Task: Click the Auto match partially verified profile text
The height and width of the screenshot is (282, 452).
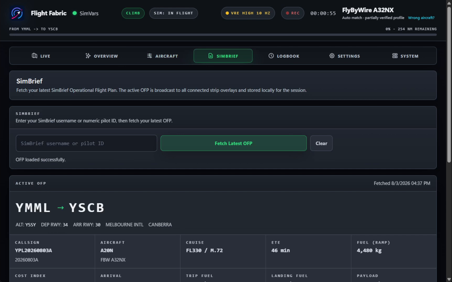Action: 373,18
